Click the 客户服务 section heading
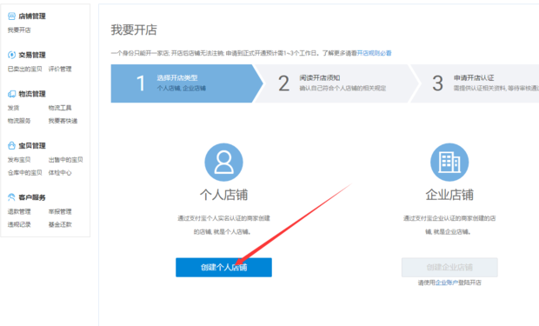The image size is (539, 326). pos(32,197)
